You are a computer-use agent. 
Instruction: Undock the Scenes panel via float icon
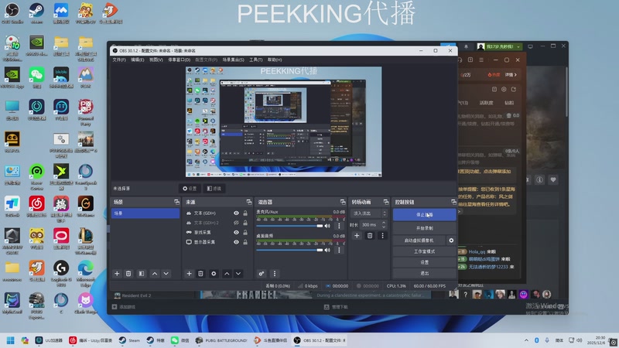(x=176, y=202)
